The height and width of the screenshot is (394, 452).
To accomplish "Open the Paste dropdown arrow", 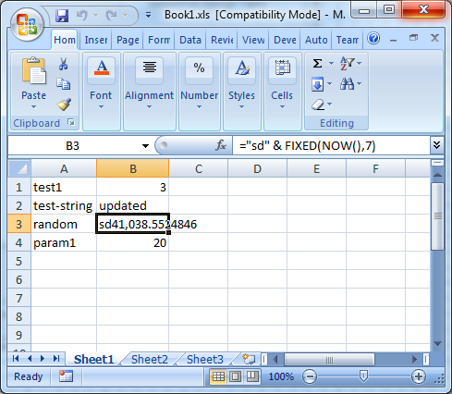I will tap(33, 107).
